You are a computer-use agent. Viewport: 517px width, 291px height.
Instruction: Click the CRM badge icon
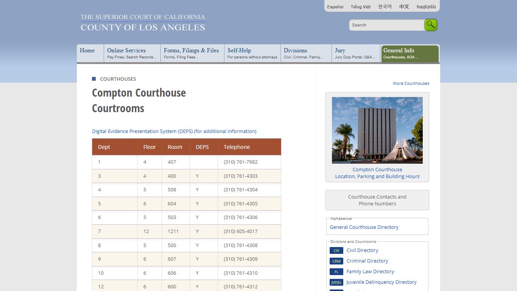point(336,261)
